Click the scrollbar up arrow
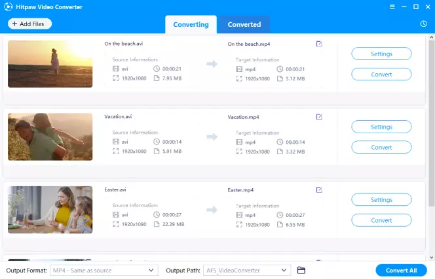This screenshot has height=279, width=435. pyautogui.click(x=431, y=37)
